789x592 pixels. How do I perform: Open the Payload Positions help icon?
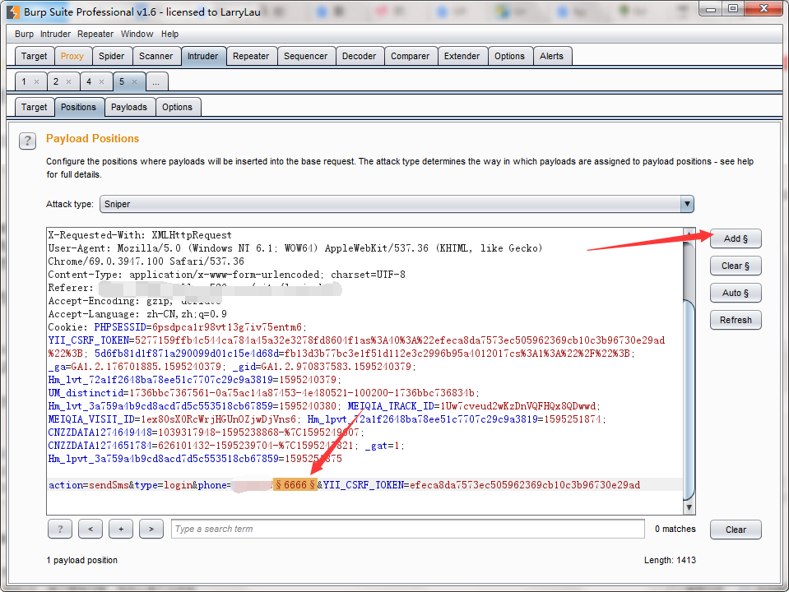tap(28, 141)
